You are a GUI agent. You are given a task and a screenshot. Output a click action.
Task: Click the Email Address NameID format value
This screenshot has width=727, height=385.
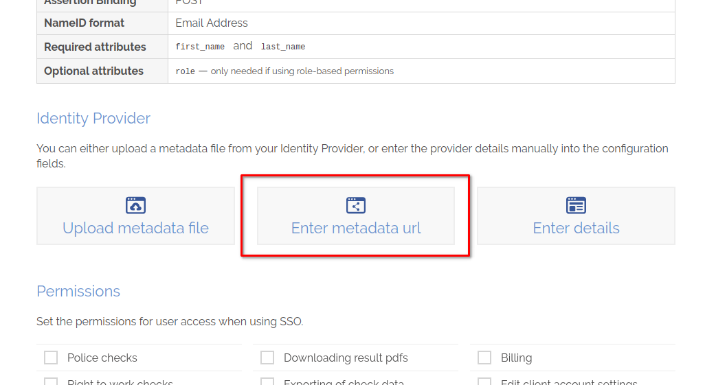pos(212,23)
